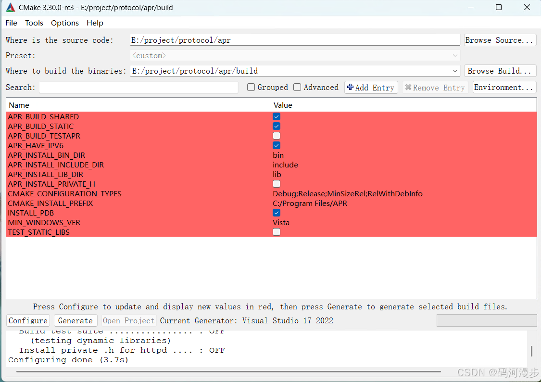Click Browse Source button
The height and width of the screenshot is (382, 541).
(500, 40)
